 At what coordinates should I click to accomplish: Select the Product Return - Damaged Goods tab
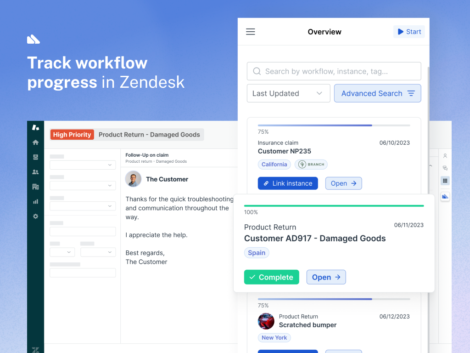tap(149, 135)
